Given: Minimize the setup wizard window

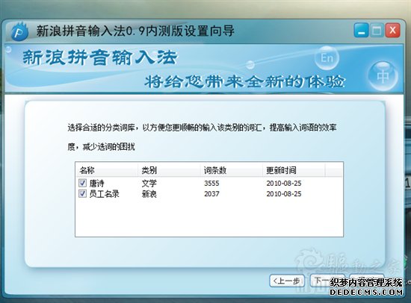Looking at the screenshot, I should [361, 31].
